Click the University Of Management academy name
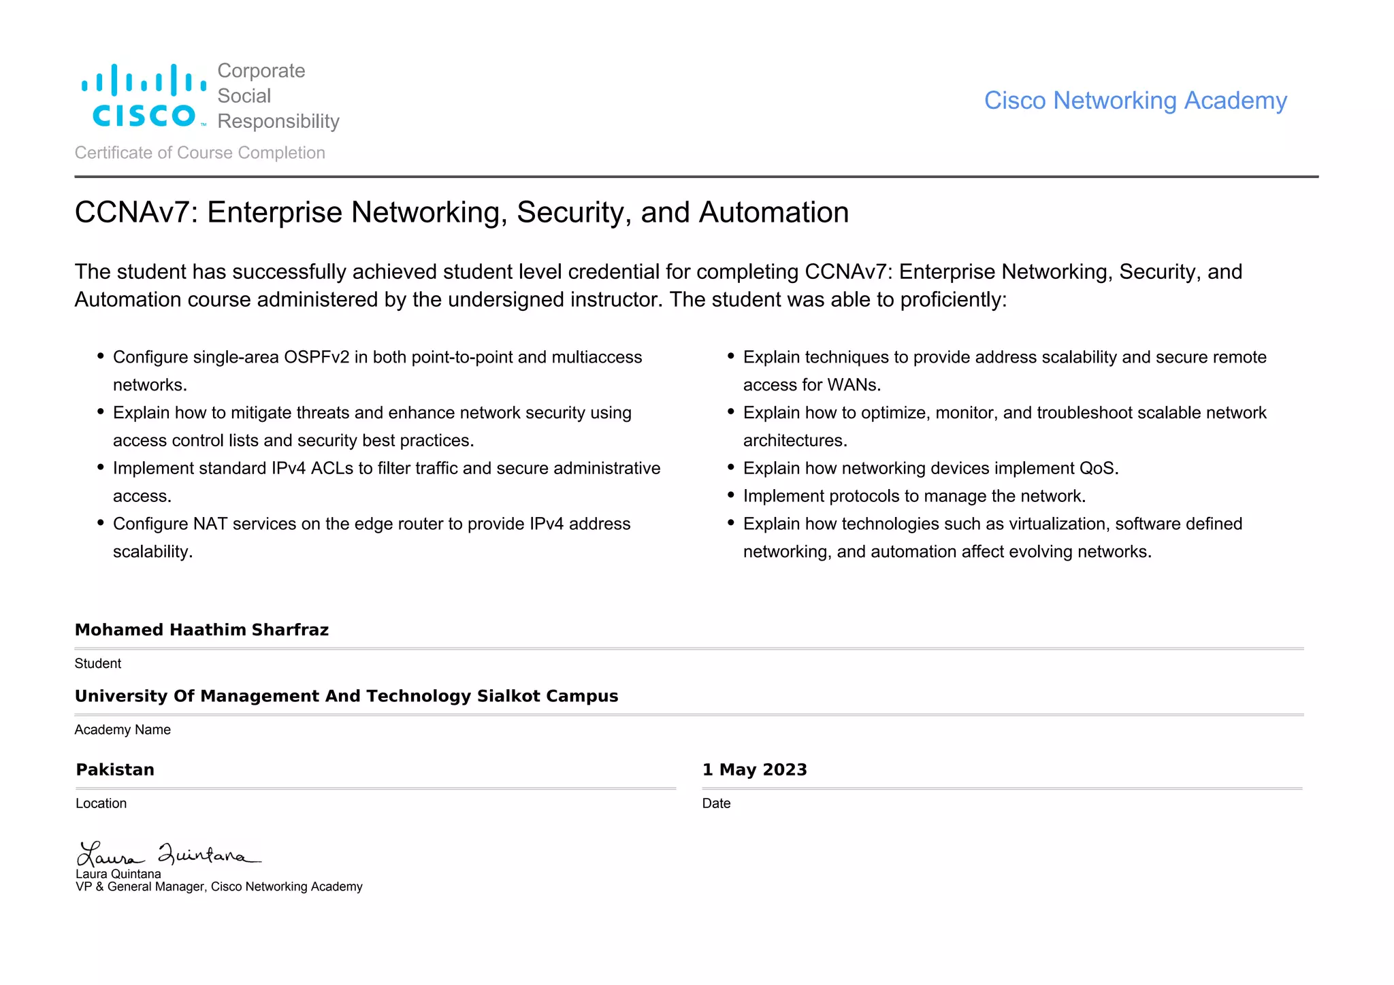This screenshot has height=985, width=1394. click(346, 696)
